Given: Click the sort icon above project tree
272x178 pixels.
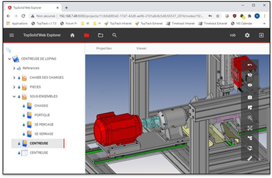Looking at the screenshot, I should 8,50.
